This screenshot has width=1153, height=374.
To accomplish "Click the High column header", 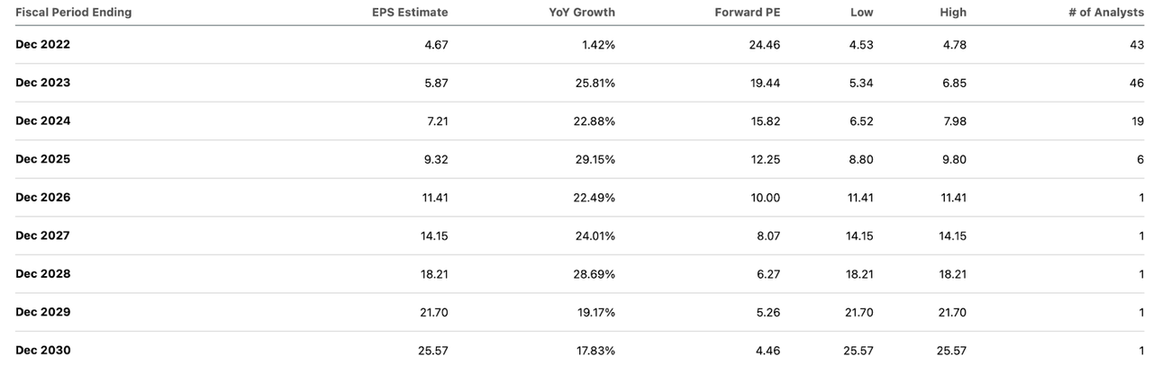I will (952, 13).
